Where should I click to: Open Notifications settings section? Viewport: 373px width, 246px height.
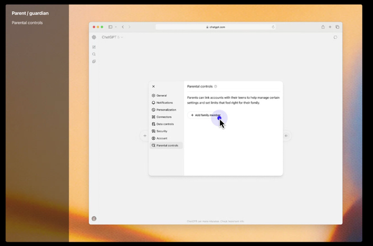166,102
